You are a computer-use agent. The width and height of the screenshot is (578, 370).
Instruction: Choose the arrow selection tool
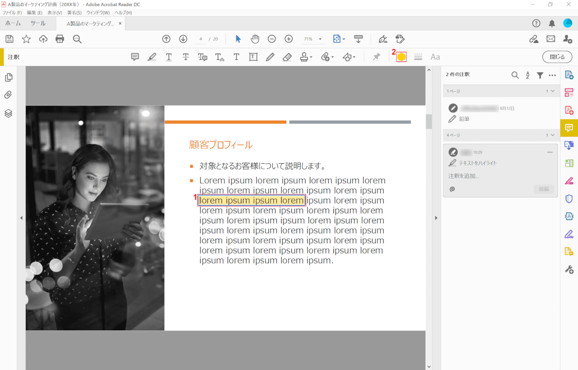pyautogui.click(x=238, y=39)
